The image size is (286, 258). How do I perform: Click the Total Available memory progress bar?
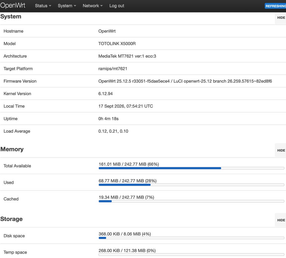point(191,168)
